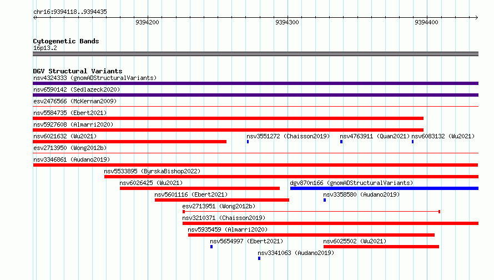This screenshot has width=494, height=280.
Task: Open nsv5654997 (Ebert2021) label
Action: 246,241
